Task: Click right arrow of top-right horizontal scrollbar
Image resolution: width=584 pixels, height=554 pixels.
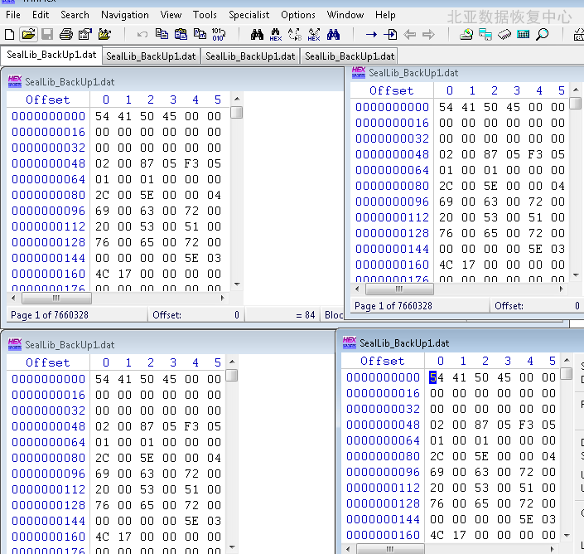Action: (562, 289)
